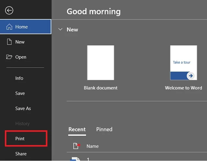Screen dimensions: 207x162
Task: Select Info in the sidebar menu
Action: 19,78
